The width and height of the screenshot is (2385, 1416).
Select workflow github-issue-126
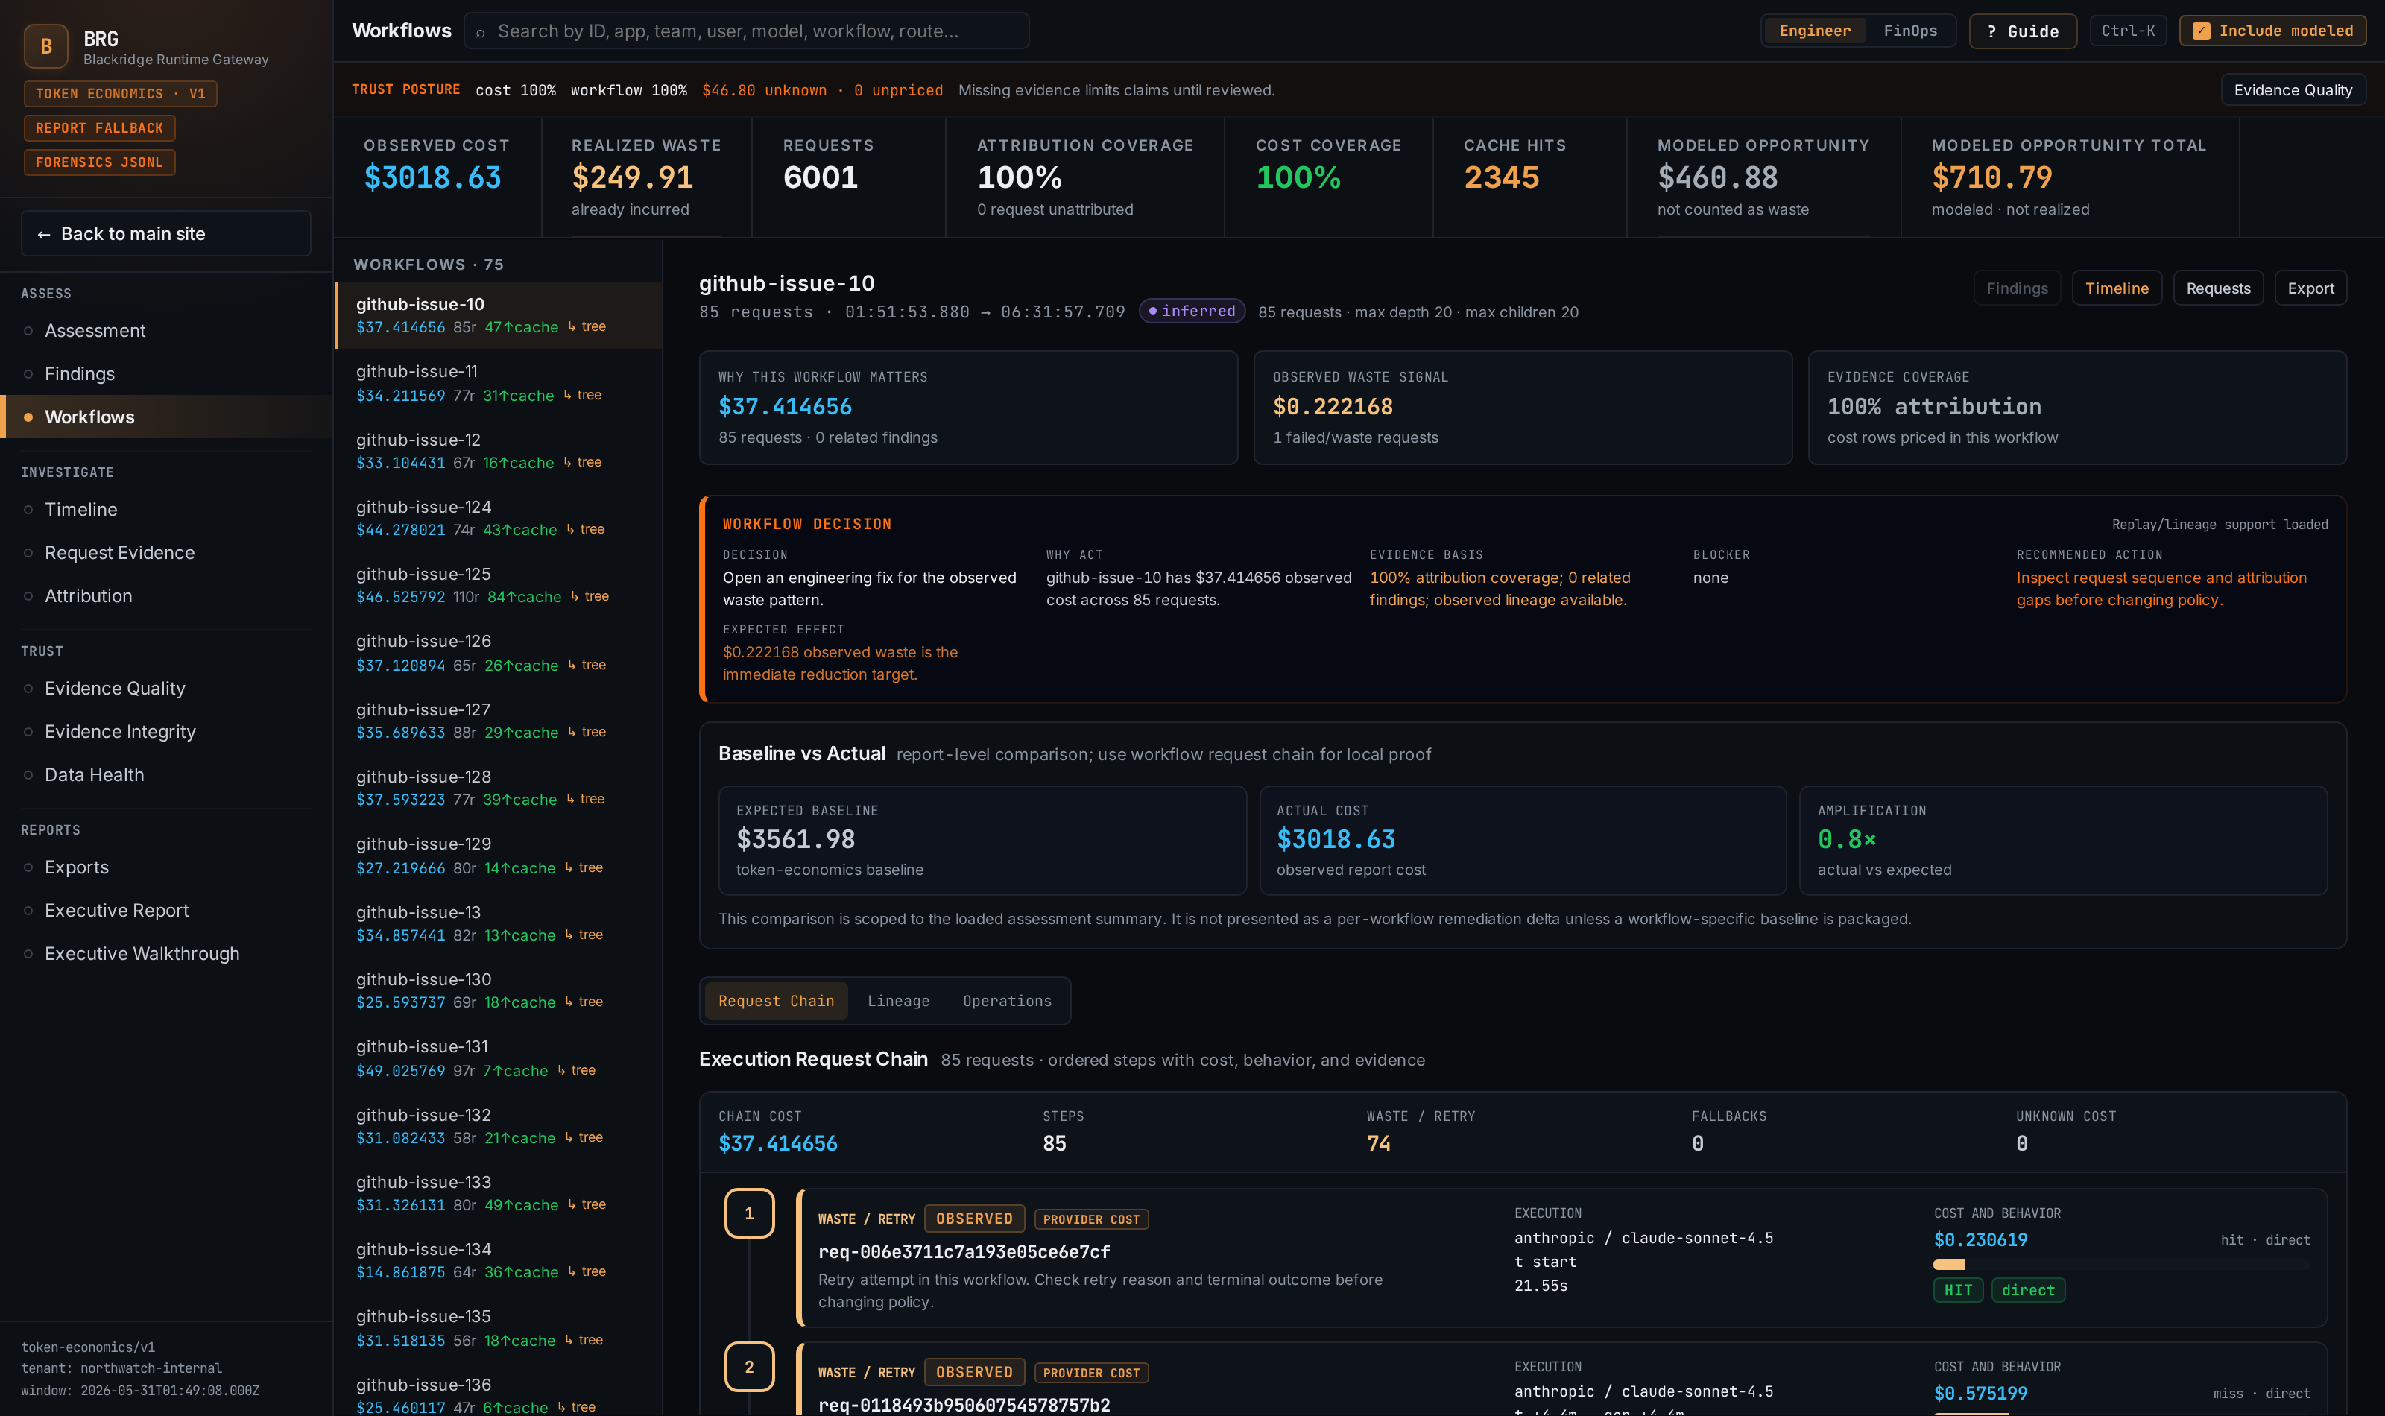pos(498,653)
